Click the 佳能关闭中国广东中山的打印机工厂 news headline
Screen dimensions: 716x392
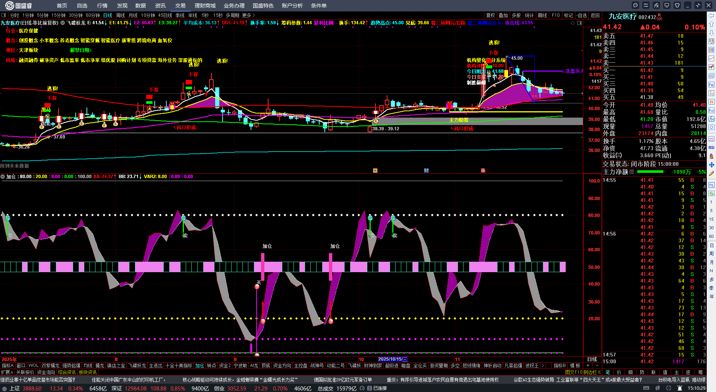coord(128,380)
